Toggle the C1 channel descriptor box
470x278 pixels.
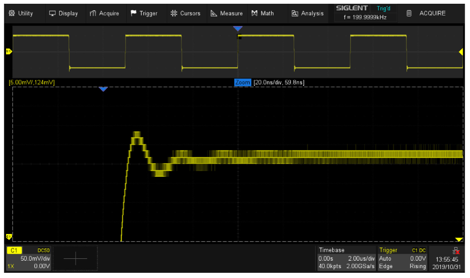[28, 258]
